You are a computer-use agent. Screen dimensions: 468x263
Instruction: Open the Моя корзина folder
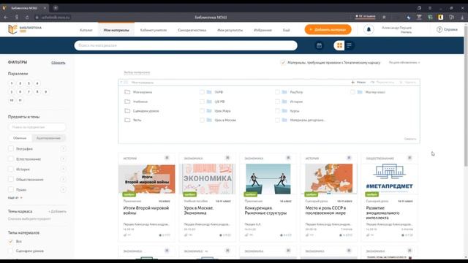coord(138,92)
